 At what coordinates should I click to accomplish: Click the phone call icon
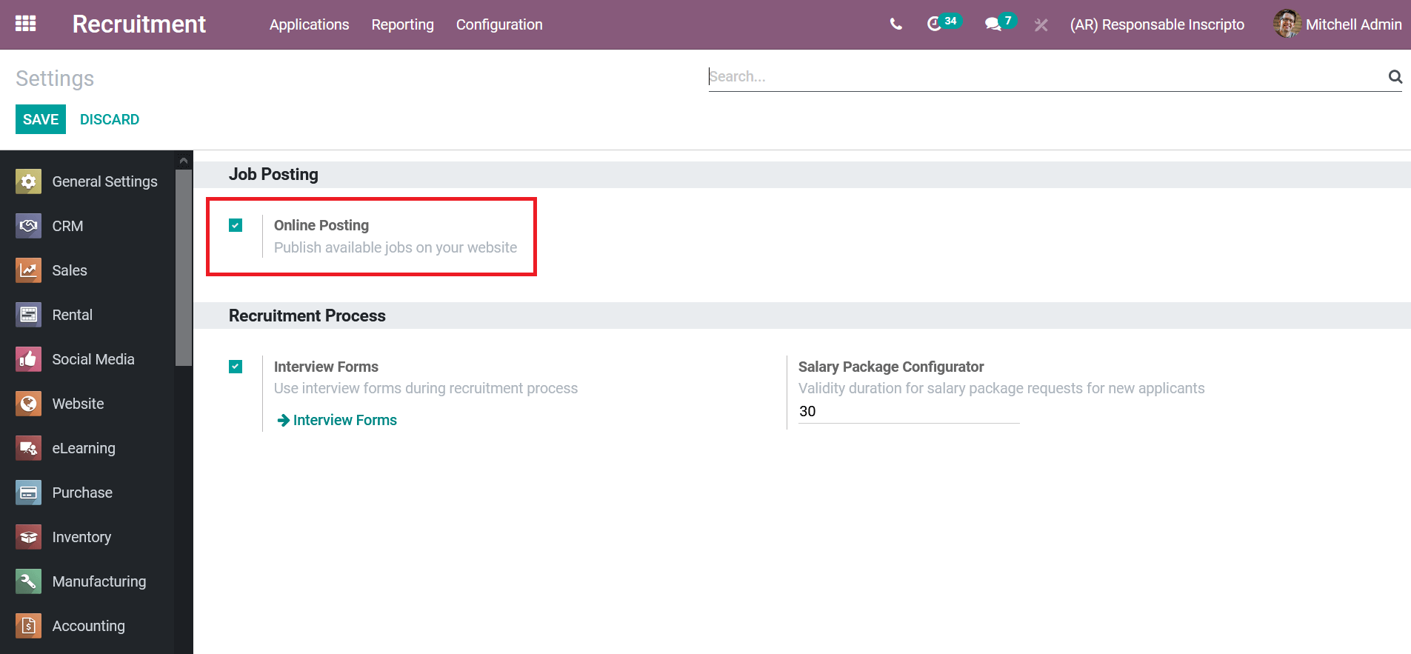[x=895, y=24]
